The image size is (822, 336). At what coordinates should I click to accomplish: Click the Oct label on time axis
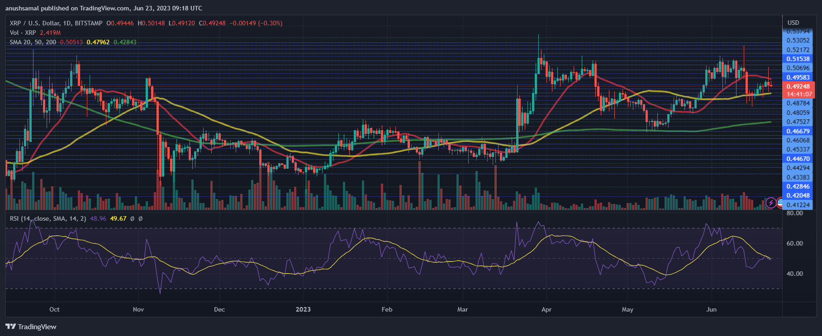click(x=54, y=309)
